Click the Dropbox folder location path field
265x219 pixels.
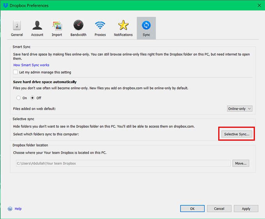click(123, 163)
